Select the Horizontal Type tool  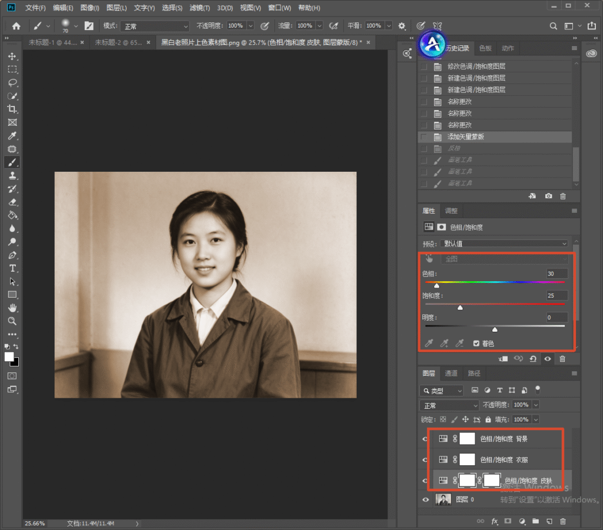[x=12, y=268]
